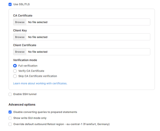This screenshot has width=160, height=131.
Task: Uncheck the Use SSL/TLS checkbox
Action: (x=10, y=4)
